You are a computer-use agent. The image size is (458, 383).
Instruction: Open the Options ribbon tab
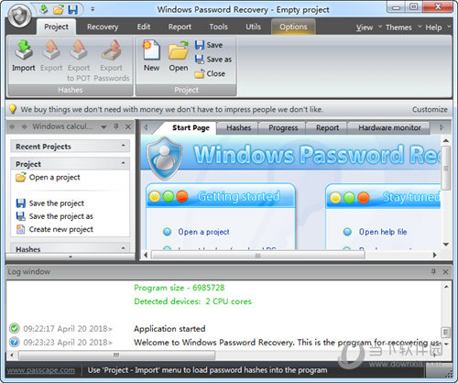point(293,27)
